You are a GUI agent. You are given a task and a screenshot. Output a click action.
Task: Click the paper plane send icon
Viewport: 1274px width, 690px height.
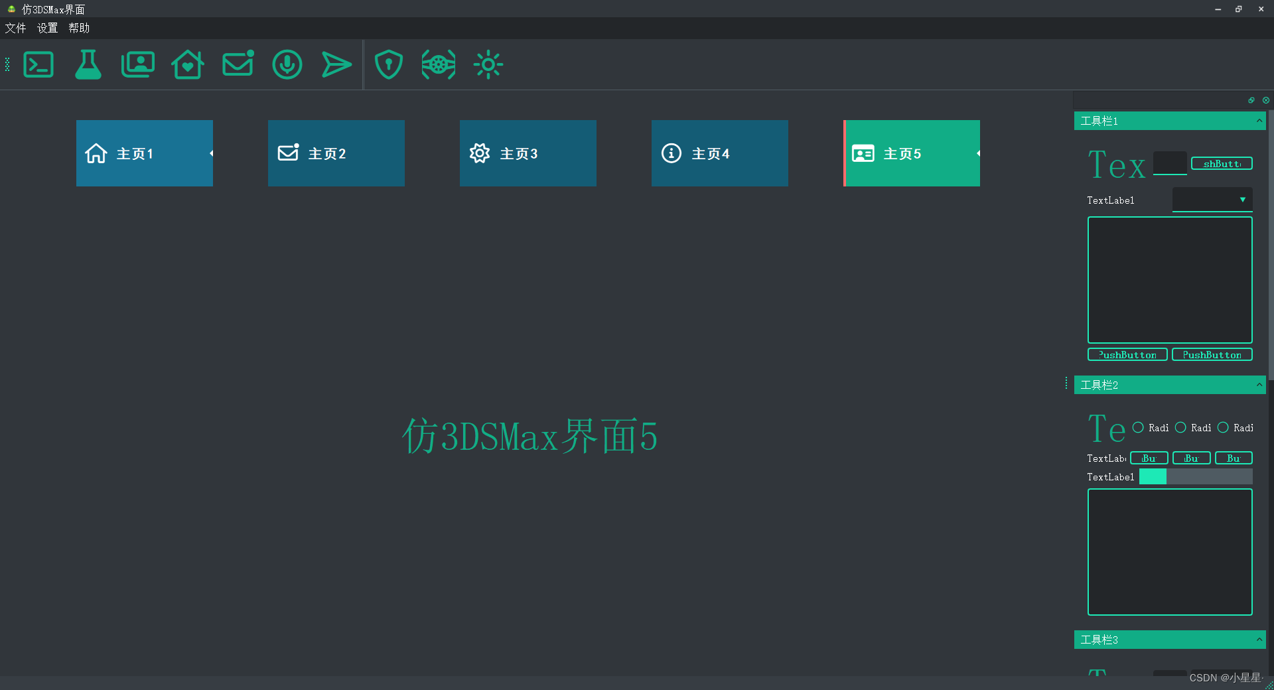[337, 64]
